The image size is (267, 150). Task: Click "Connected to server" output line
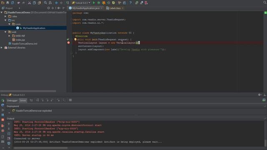tap(27, 138)
